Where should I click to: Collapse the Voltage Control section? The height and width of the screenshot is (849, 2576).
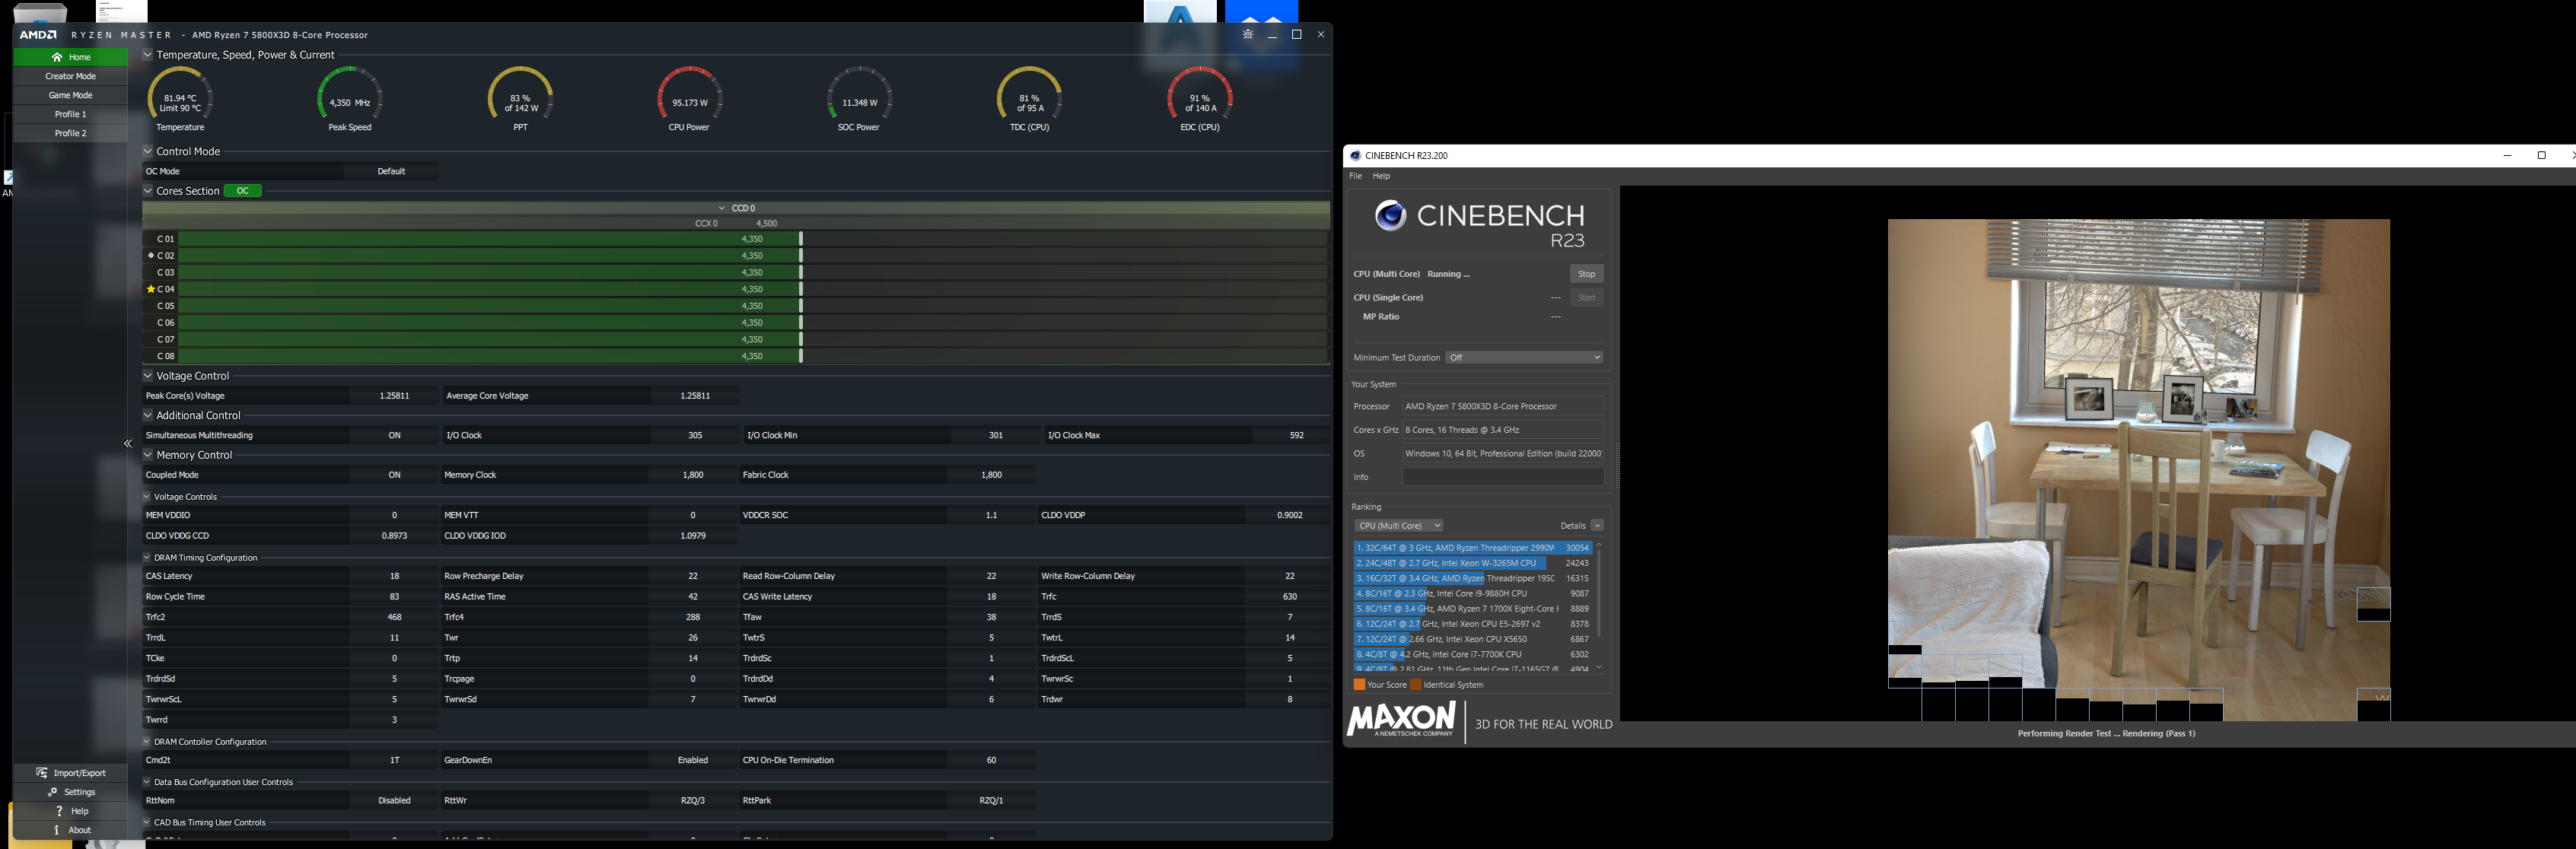148,376
